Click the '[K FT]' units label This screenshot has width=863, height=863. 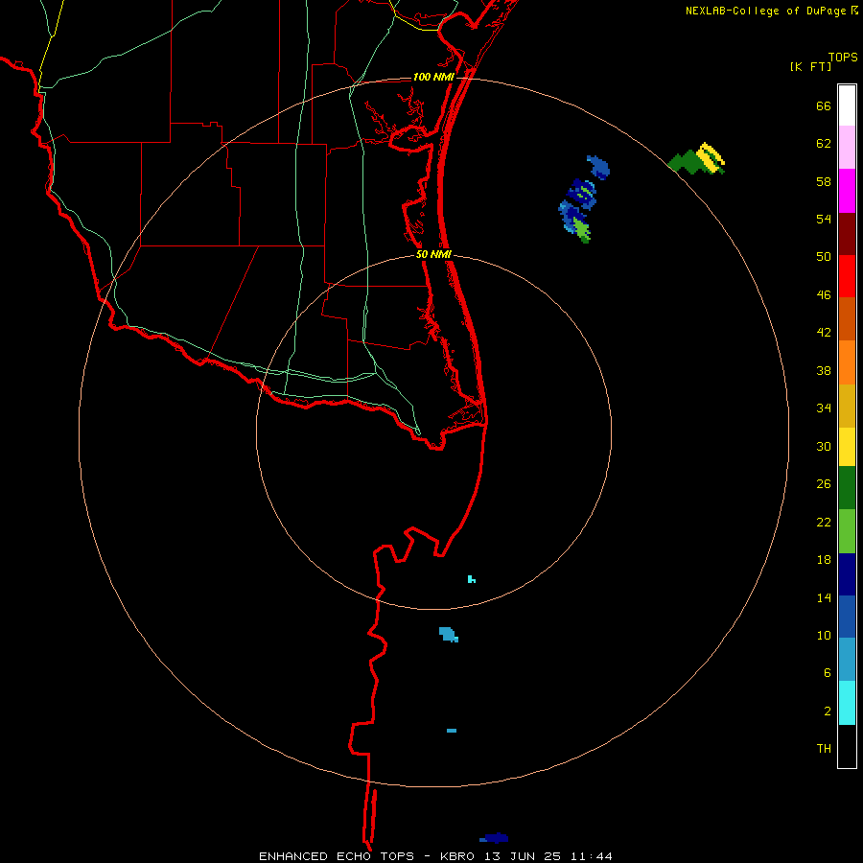810,67
